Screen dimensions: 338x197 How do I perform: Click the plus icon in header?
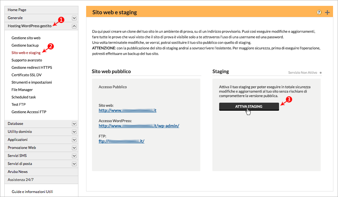pos(327,13)
